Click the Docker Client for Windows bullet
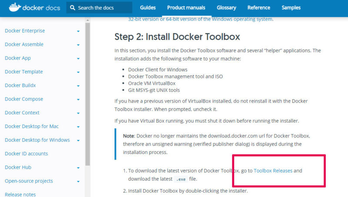 (x=157, y=70)
